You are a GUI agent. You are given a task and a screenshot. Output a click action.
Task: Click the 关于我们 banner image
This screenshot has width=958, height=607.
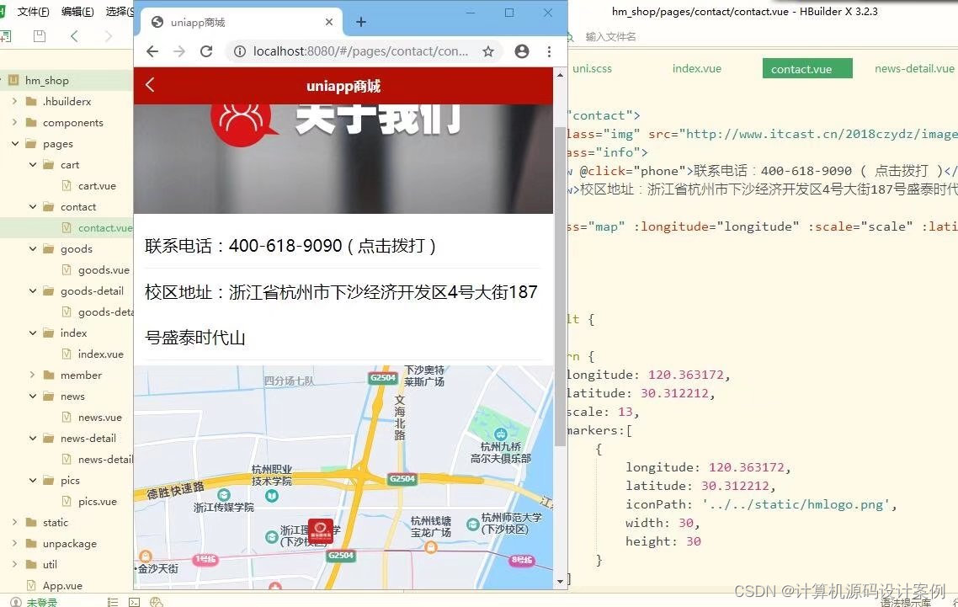[x=343, y=158]
